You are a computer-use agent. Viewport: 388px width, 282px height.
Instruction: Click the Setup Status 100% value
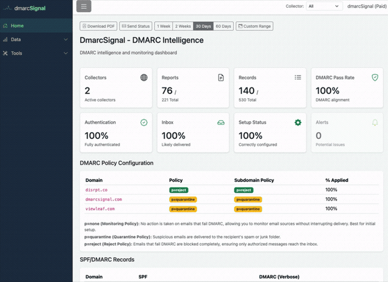(250, 135)
